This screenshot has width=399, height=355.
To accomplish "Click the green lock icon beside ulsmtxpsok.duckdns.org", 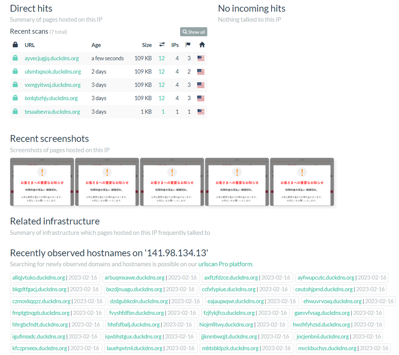I will coord(15,71).
